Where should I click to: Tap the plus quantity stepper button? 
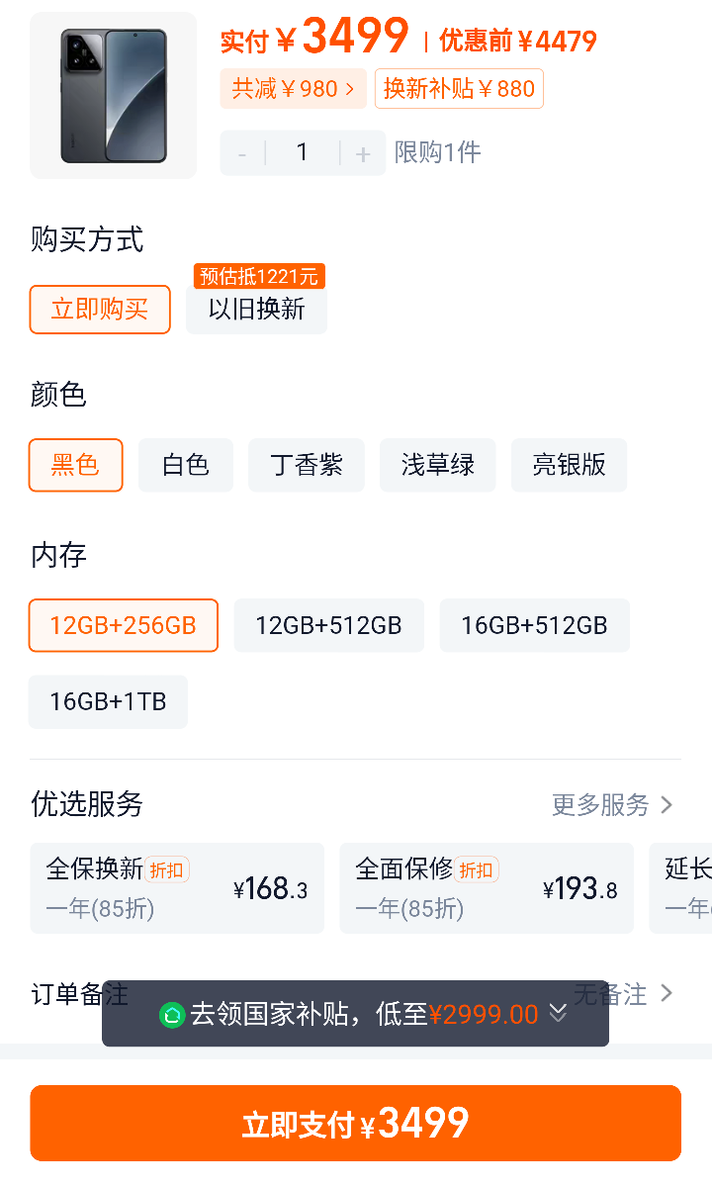click(363, 153)
